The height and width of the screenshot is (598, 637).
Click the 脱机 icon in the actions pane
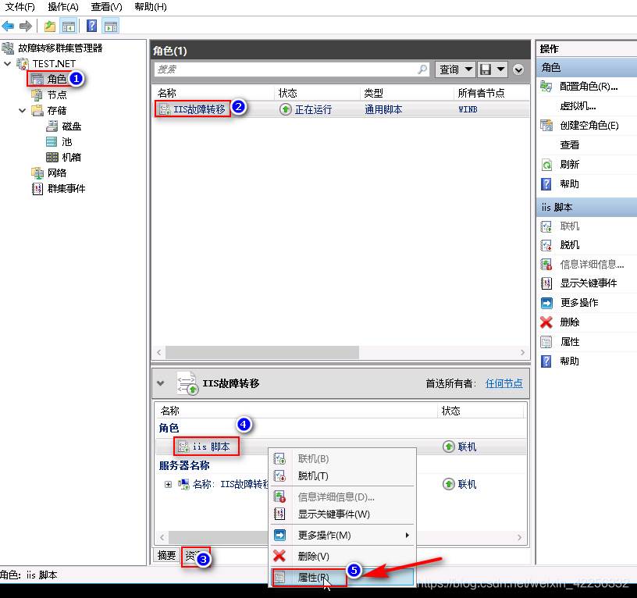click(x=546, y=245)
